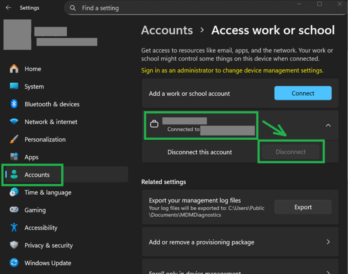The image size is (348, 274).
Task: Click the Export log files button
Action: pyautogui.click(x=303, y=207)
